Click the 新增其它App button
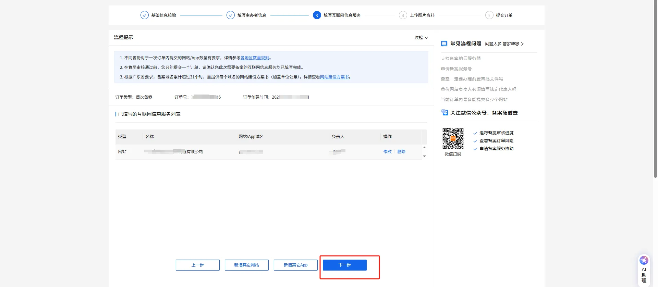The image size is (658, 287). (295, 265)
